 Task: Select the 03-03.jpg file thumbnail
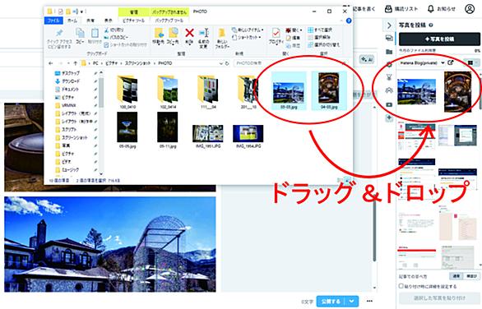point(289,92)
